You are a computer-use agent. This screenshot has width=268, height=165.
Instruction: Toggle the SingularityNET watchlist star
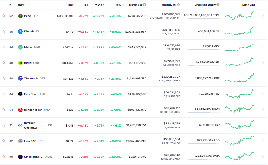point(3,157)
